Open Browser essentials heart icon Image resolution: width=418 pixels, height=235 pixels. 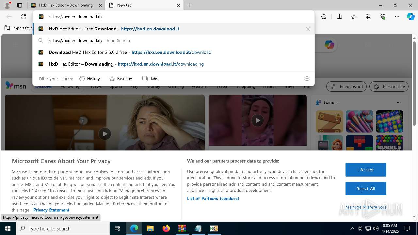coord(383,17)
